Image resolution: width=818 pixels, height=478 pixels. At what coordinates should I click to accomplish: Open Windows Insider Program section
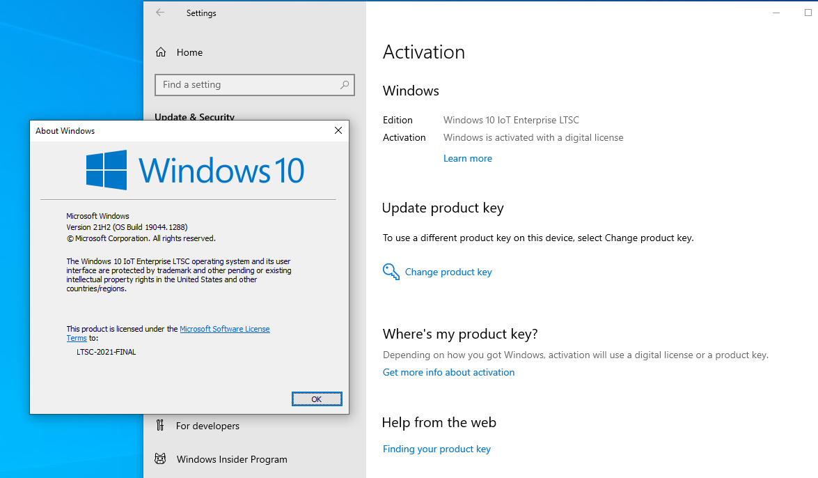tap(232, 459)
